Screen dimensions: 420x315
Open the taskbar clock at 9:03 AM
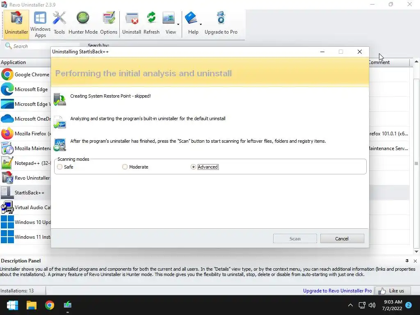pos(392,305)
